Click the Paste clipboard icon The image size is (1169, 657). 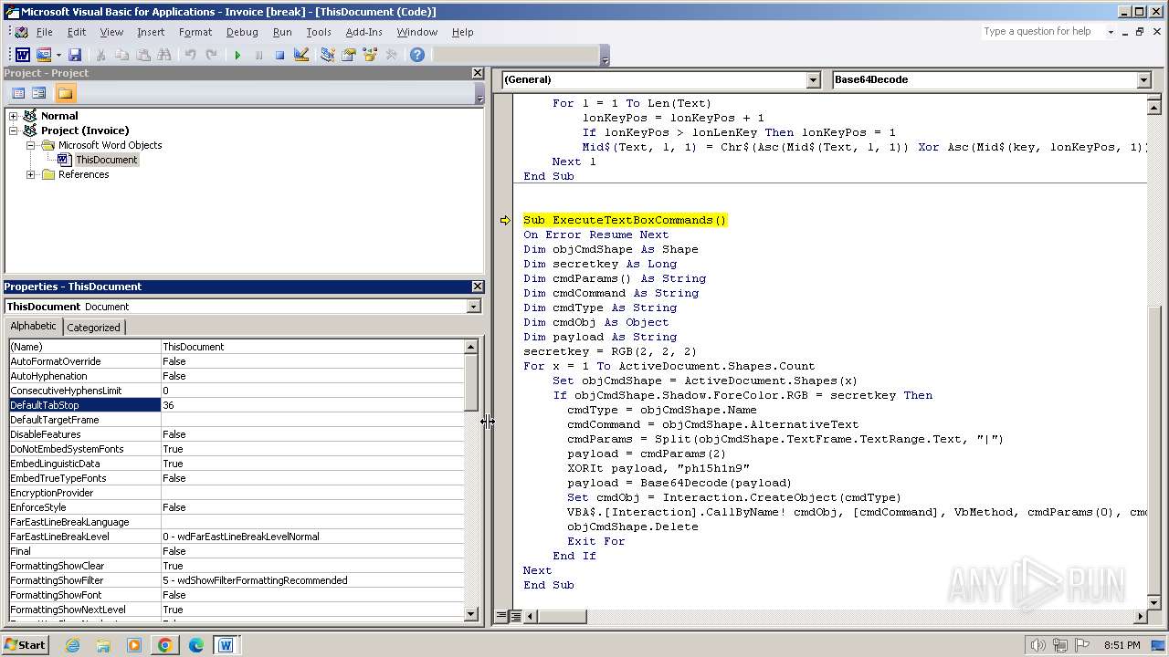click(x=142, y=55)
